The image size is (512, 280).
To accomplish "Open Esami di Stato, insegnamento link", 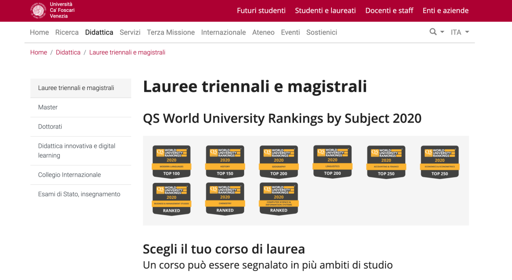I will click(81, 194).
